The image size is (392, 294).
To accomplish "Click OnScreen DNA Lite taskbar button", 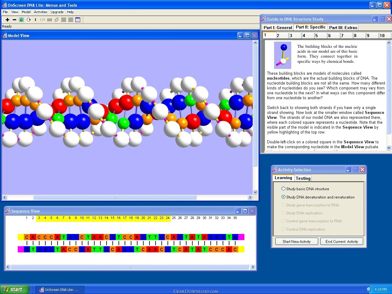I will click(60, 289).
